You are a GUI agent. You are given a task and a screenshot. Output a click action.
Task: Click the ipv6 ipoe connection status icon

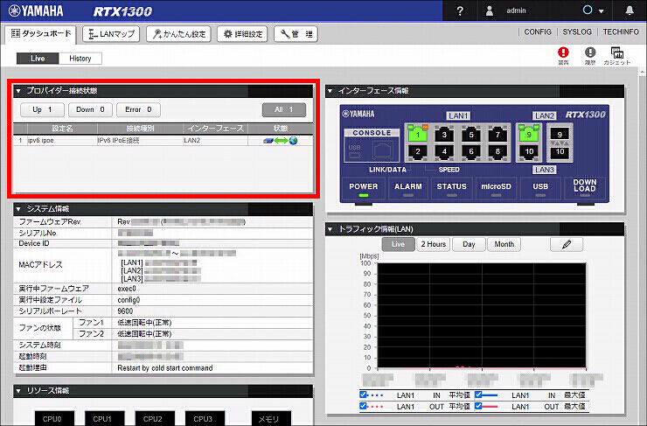click(281, 141)
